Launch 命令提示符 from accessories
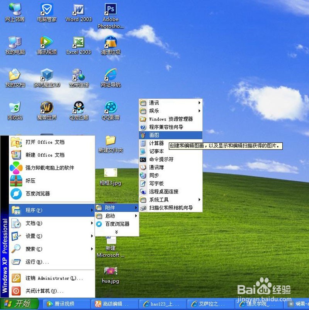The image size is (309, 310). (x=171, y=159)
